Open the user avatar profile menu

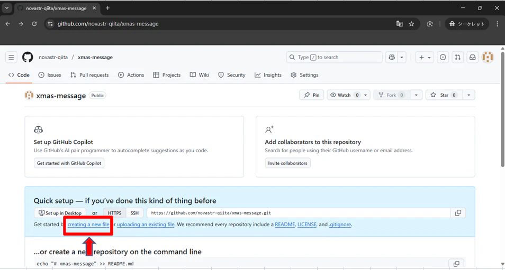click(x=488, y=58)
